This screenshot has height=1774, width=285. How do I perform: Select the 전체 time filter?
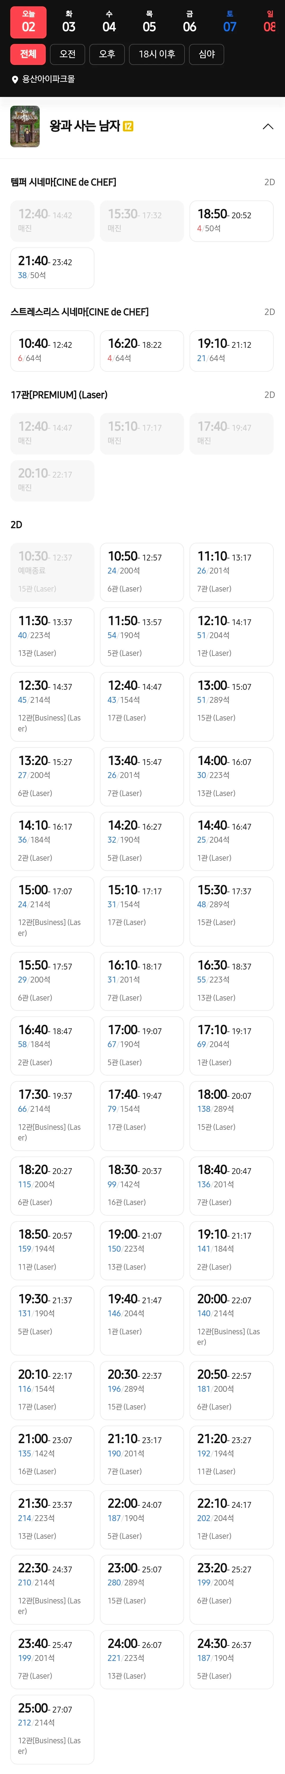(x=28, y=54)
